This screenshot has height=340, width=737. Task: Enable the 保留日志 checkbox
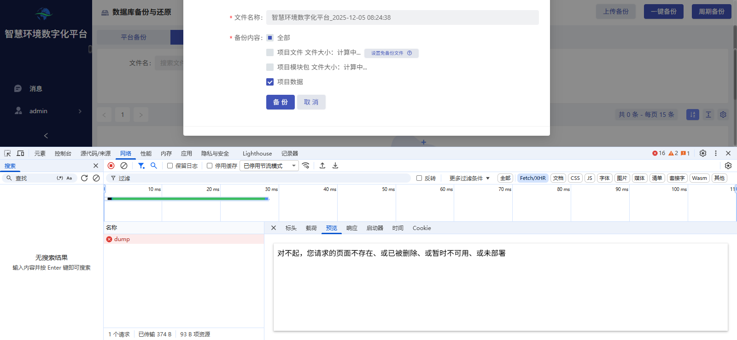170,166
